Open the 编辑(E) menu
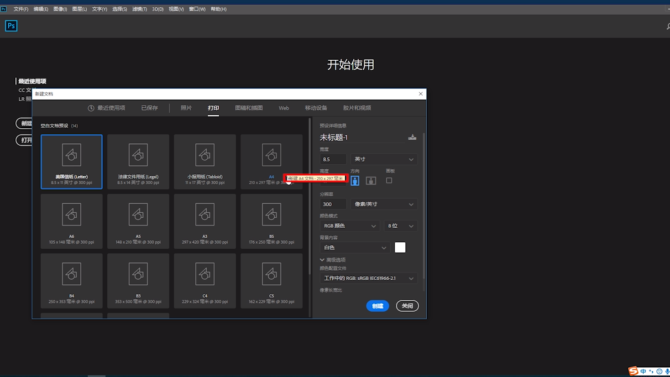 pos(41,9)
